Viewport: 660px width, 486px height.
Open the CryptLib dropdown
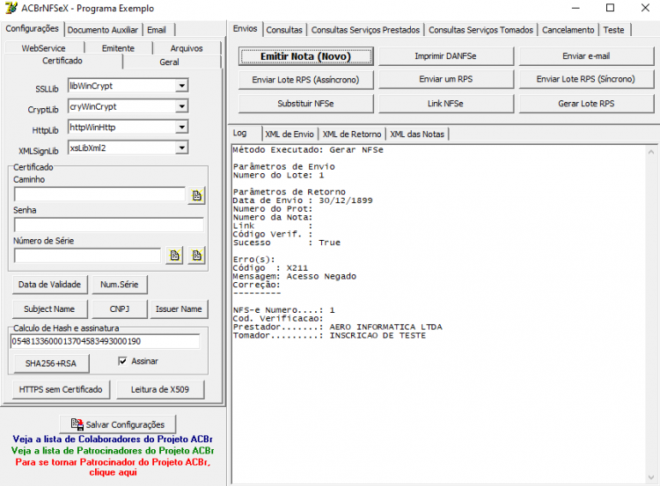pos(181,106)
